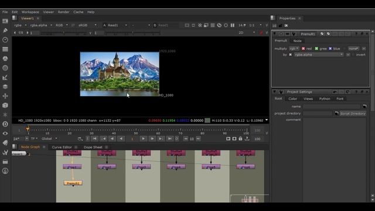Open the Filter nodes circle icon
The image size is (375, 211).
coord(5,68)
